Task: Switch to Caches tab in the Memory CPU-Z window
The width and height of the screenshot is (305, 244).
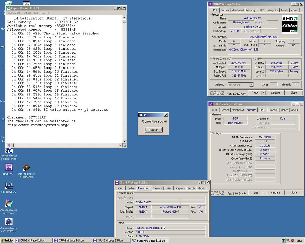Action: pyautogui.click(x=225, y=110)
